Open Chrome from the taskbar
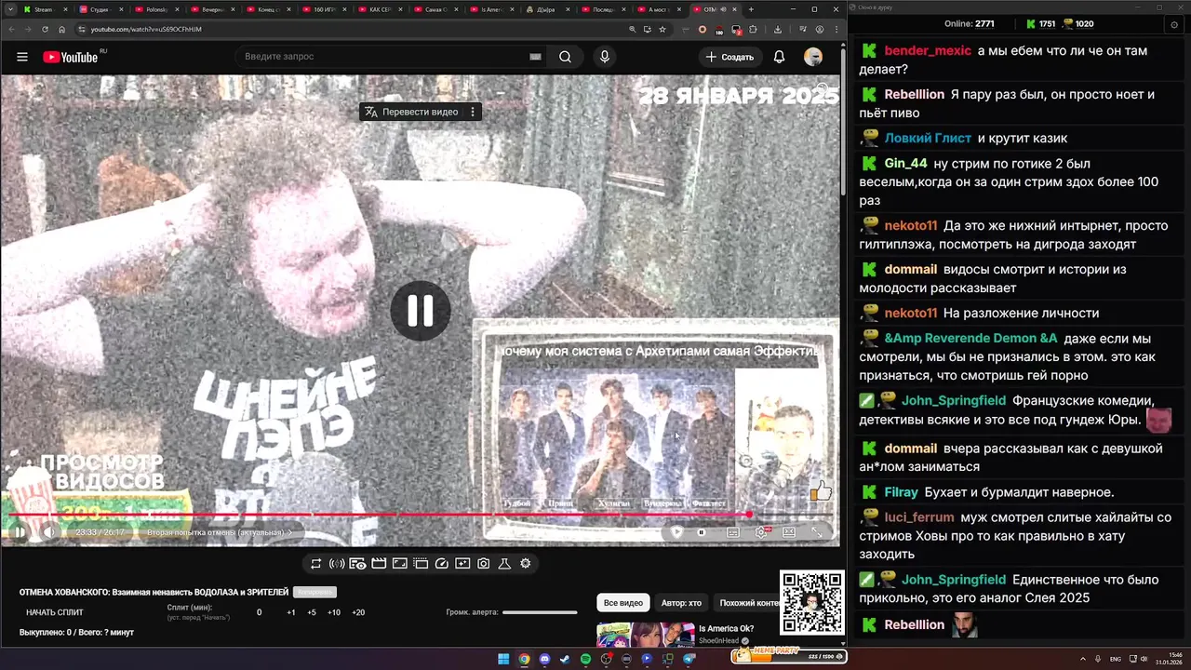 pyautogui.click(x=524, y=659)
